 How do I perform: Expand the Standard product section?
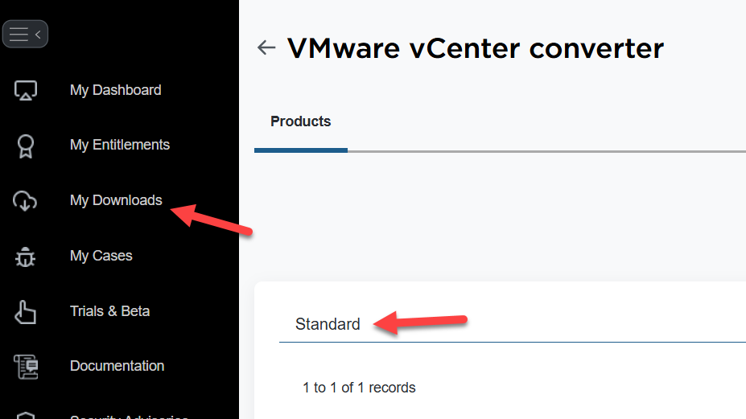(x=328, y=324)
